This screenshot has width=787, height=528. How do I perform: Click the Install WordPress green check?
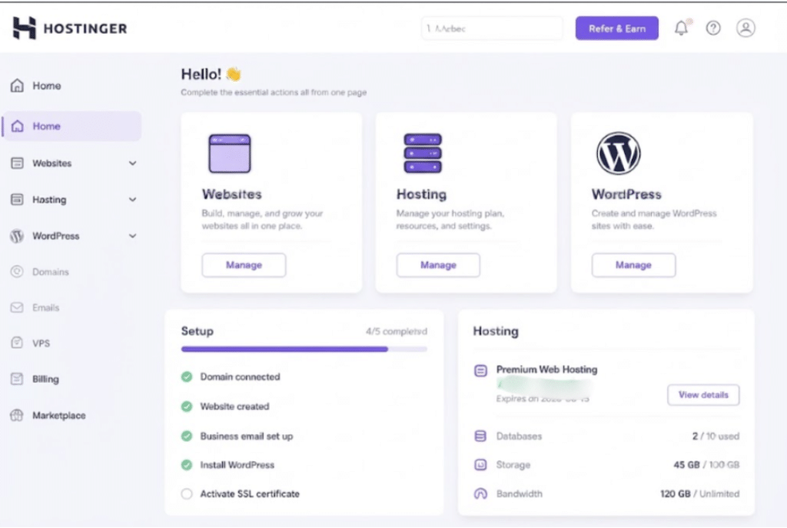pos(187,465)
